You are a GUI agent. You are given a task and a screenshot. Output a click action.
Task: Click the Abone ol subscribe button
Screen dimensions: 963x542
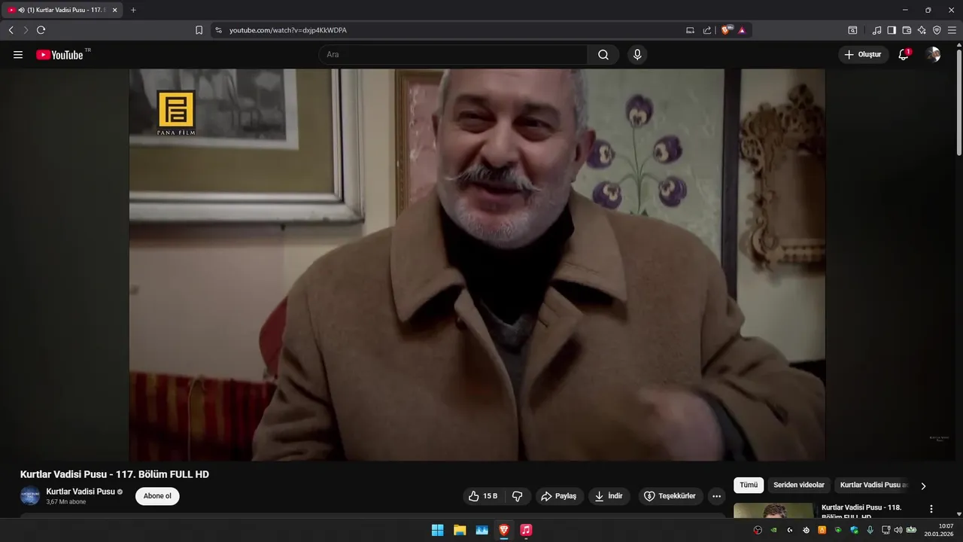click(157, 496)
